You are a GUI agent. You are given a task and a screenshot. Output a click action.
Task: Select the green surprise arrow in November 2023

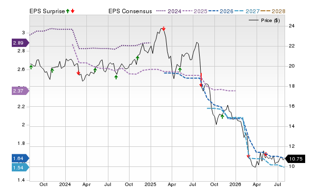tap(52, 70)
